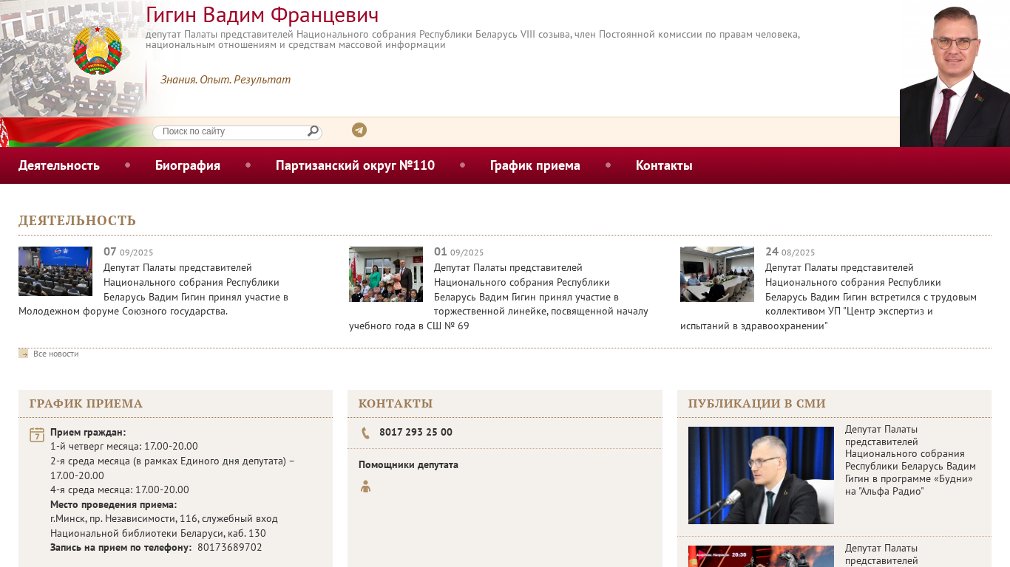
Task: Open news about линейке in СШ № 69
Action: [x=498, y=297]
